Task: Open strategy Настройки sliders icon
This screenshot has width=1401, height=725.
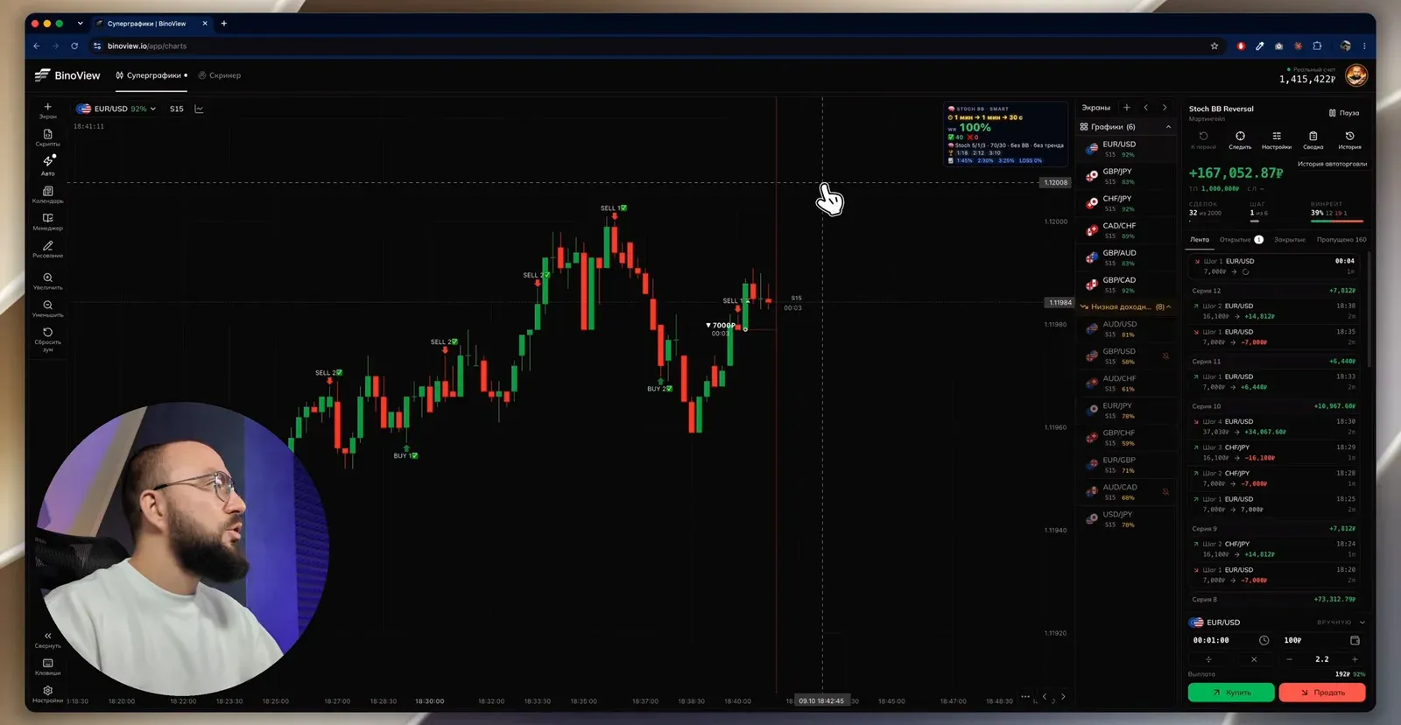Action: [1277, 140]
